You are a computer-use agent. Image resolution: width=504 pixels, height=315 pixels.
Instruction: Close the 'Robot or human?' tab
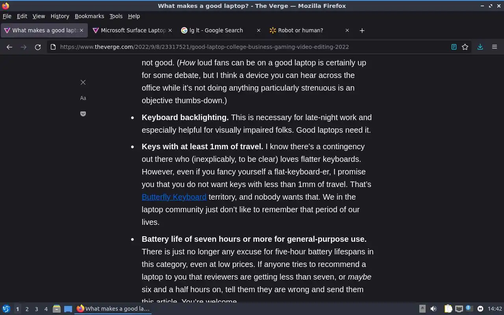pos(347,30)
